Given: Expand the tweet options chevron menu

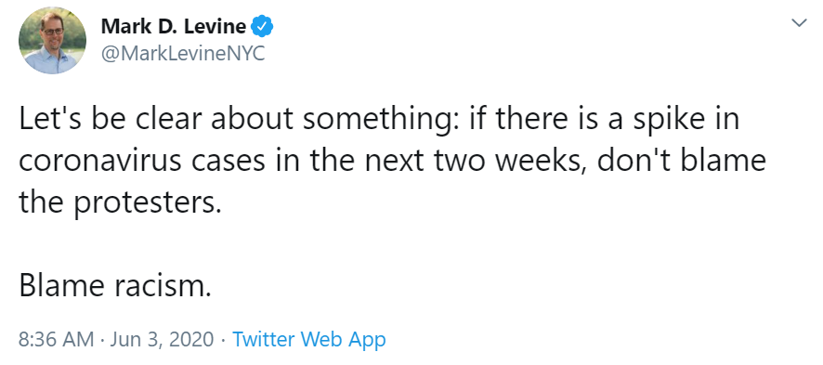Looking at the screenshot, I should click(x=799, y=22).
